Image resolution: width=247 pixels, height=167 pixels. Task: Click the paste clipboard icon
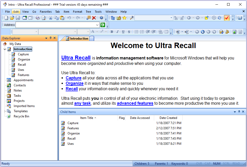click(62, 18)
